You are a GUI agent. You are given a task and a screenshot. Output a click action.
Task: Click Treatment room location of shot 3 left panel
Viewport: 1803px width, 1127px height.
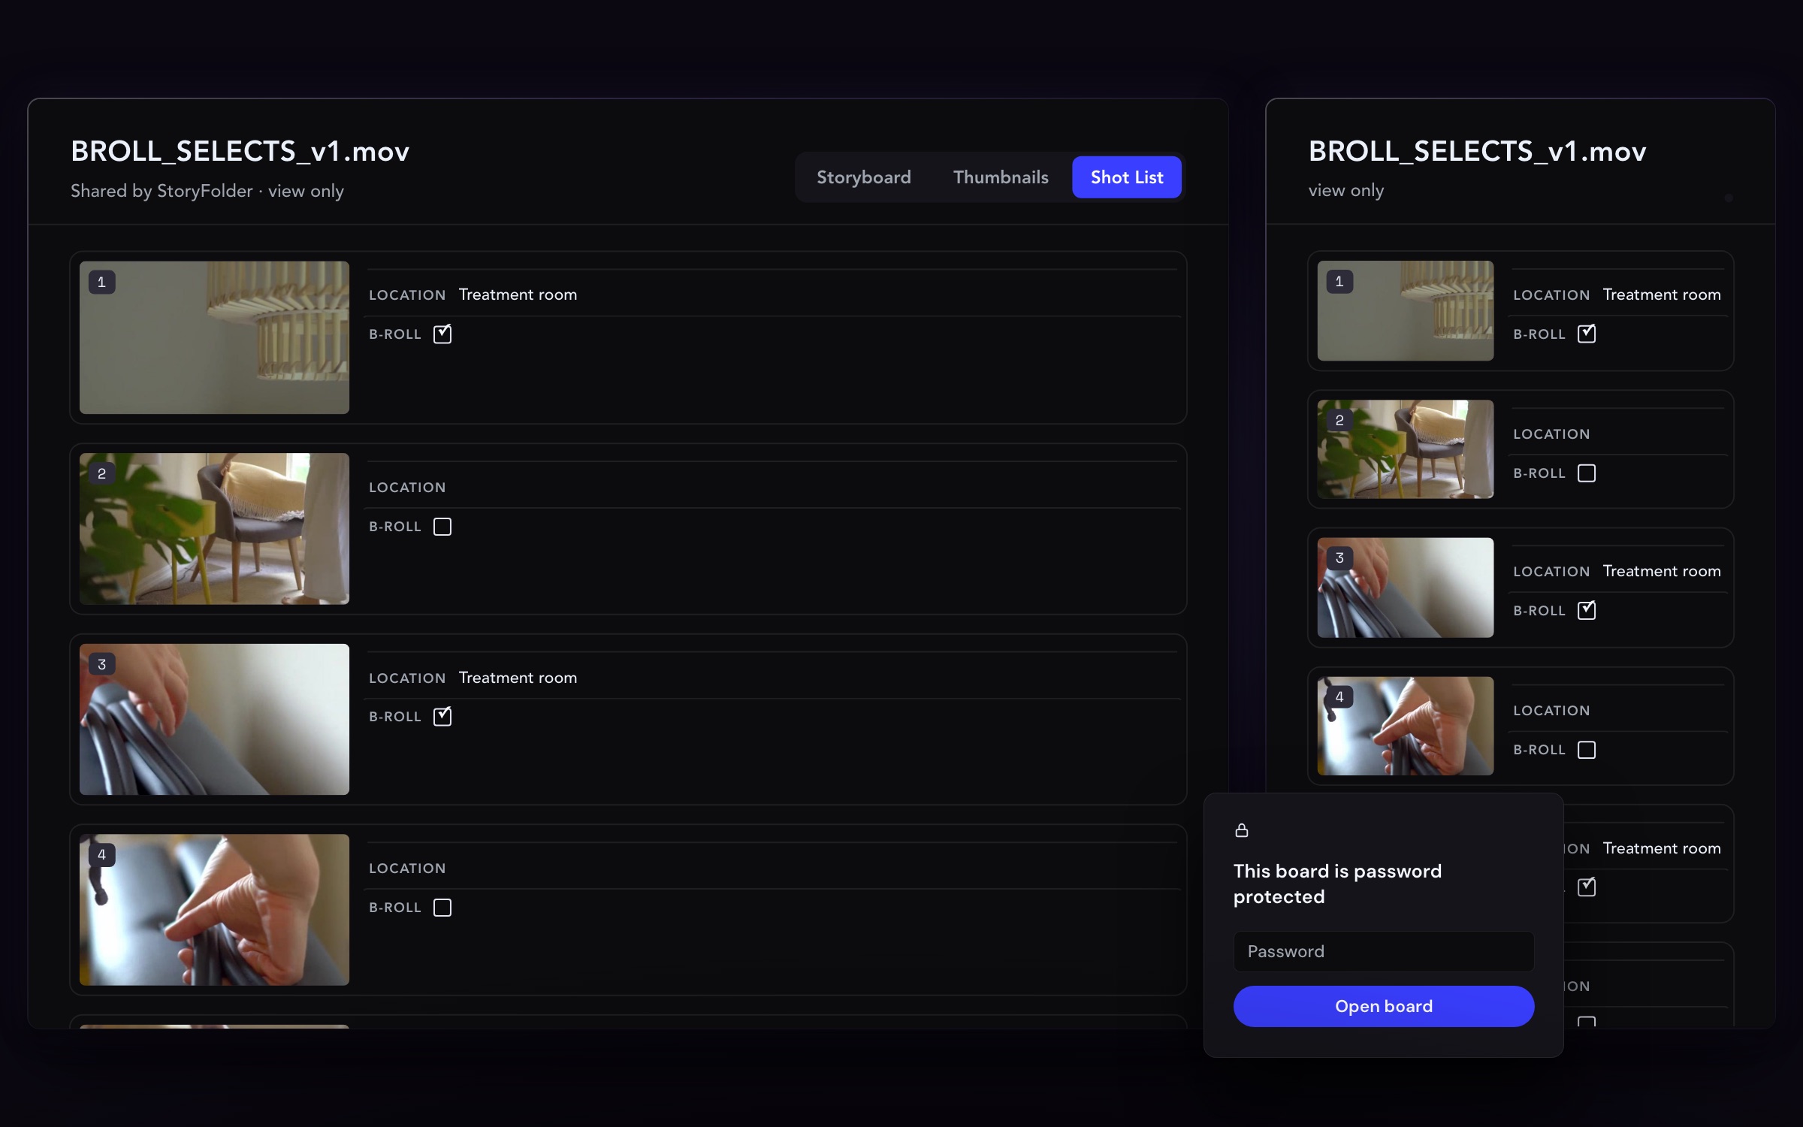point(518,678)
